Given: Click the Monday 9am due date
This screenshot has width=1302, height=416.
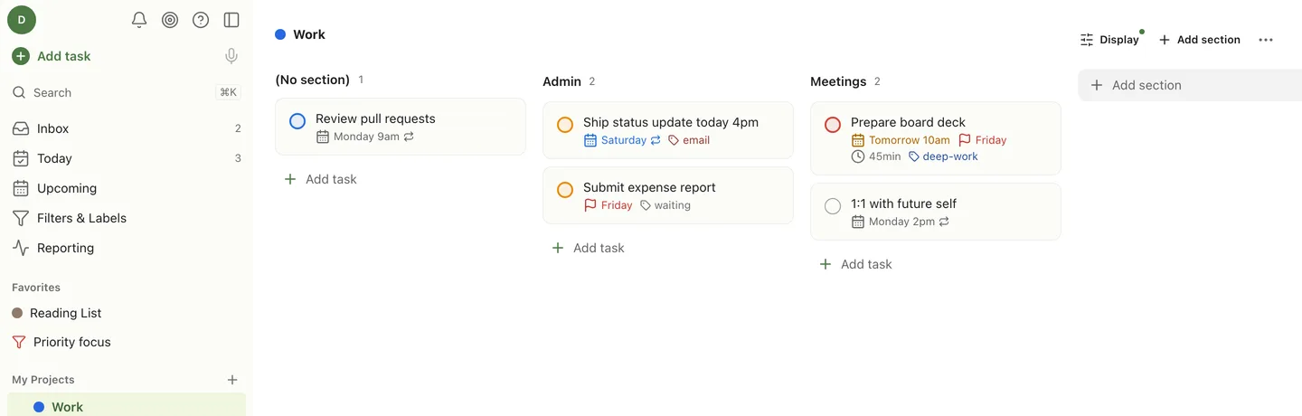Looking at the screenshot, I should [365, 137].
